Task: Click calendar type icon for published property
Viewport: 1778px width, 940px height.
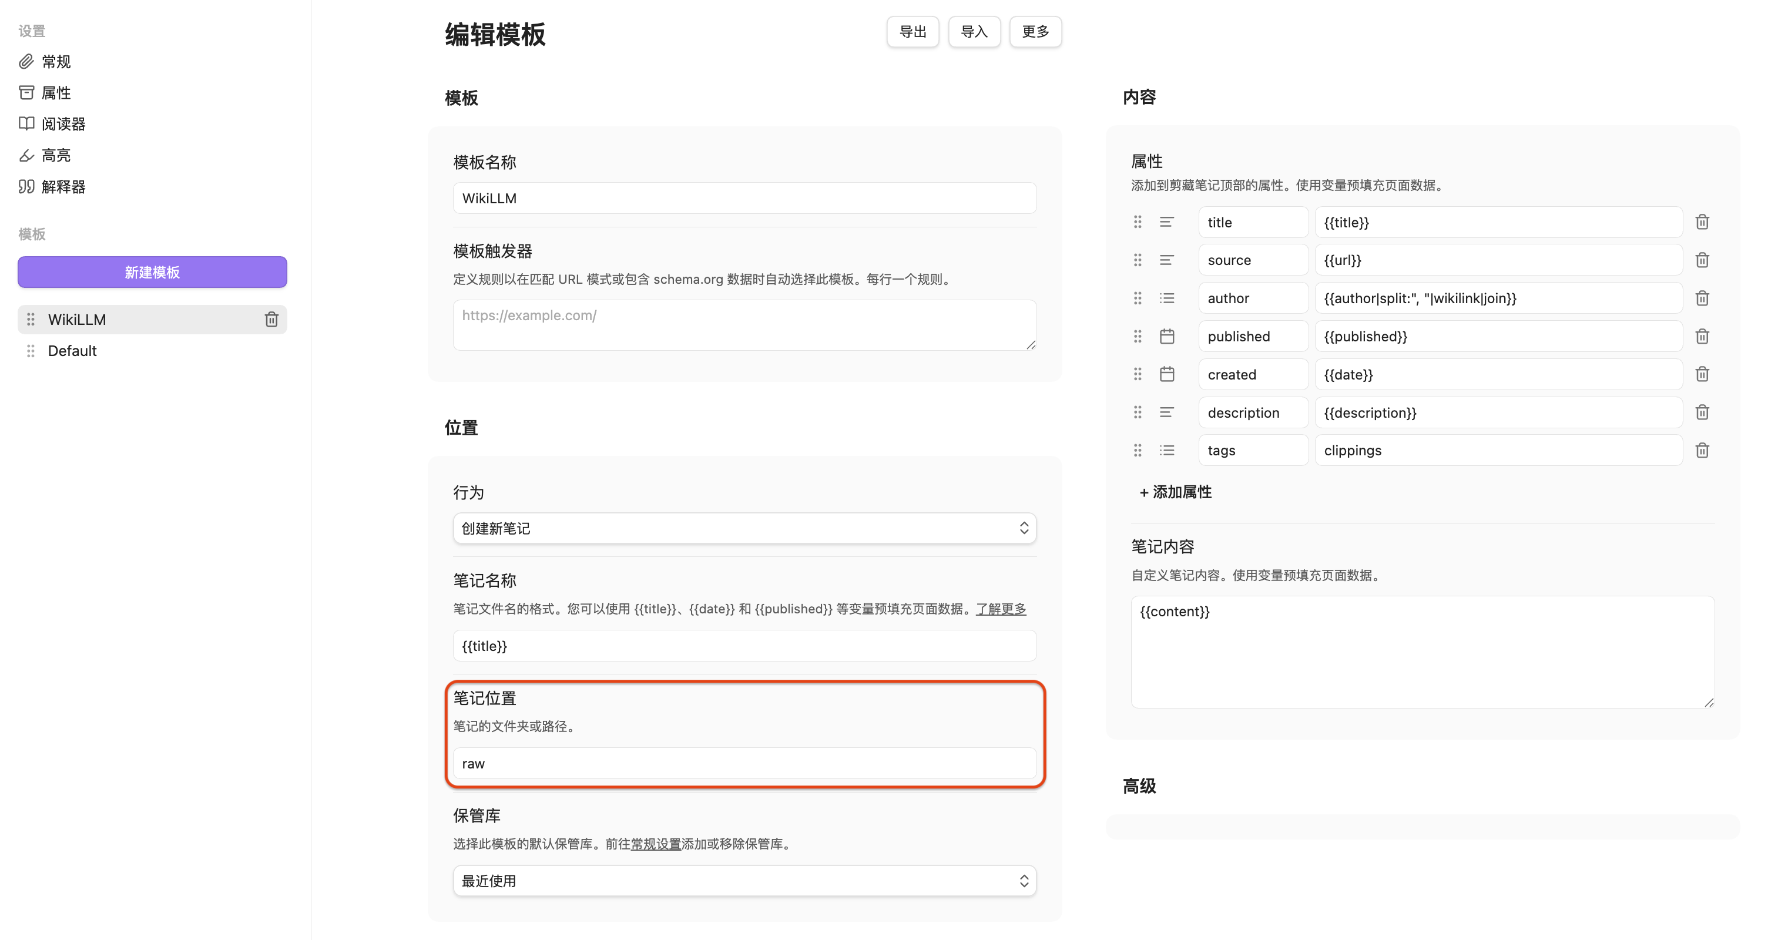Action: (x=1166, y=336)
